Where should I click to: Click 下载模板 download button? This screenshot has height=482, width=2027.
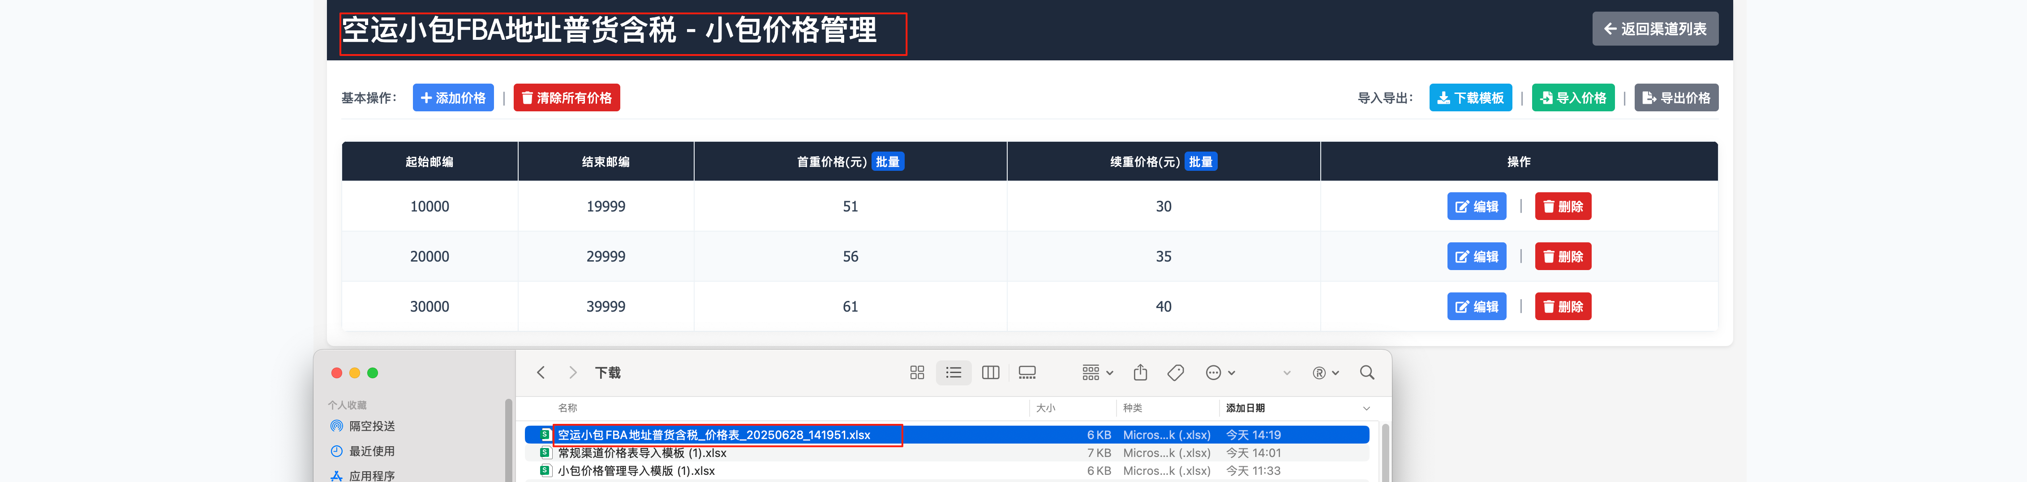point(1470,97)
